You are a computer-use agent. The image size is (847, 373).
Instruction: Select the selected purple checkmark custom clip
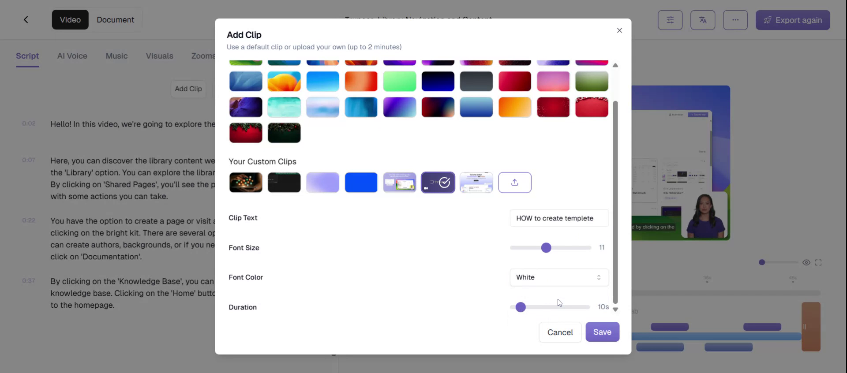click(x=438, y=183)
